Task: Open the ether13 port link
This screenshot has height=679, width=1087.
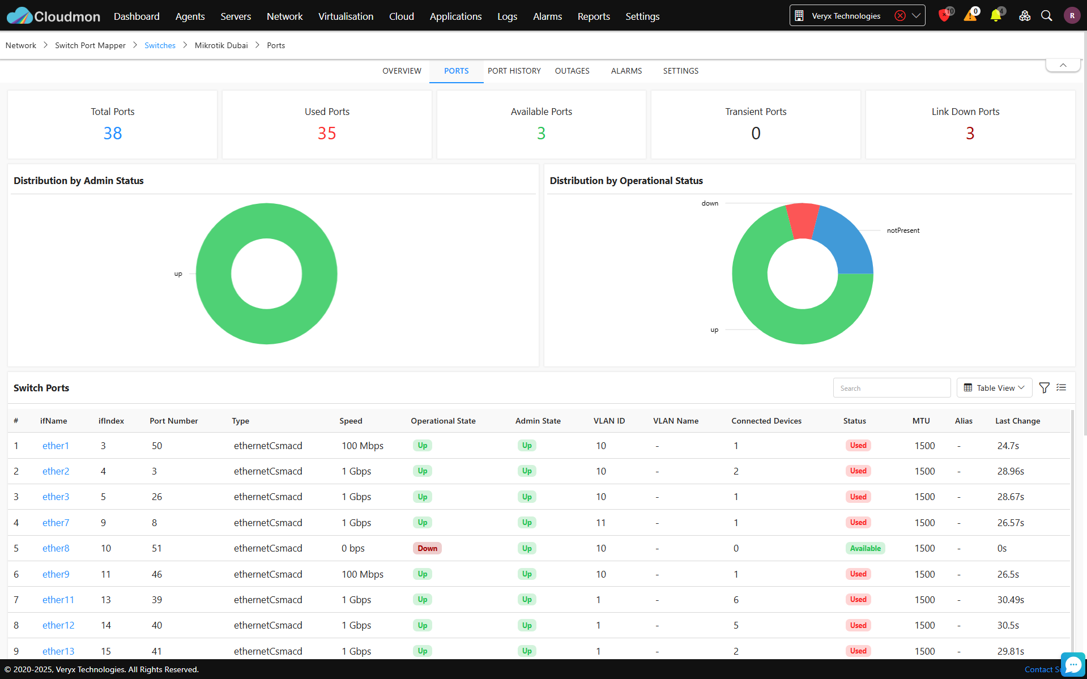Action: coord(58,651)
